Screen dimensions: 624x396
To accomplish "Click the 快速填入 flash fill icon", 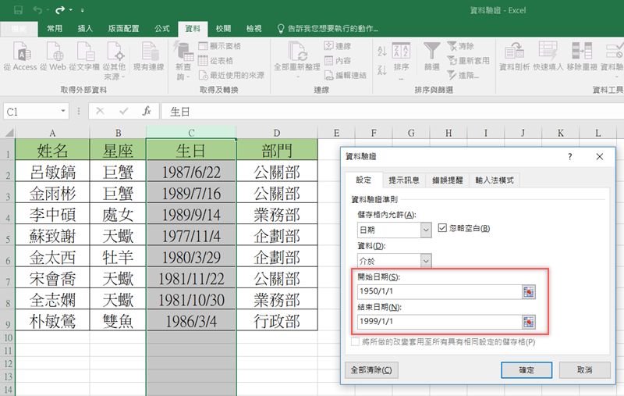I will click(548, 53).
